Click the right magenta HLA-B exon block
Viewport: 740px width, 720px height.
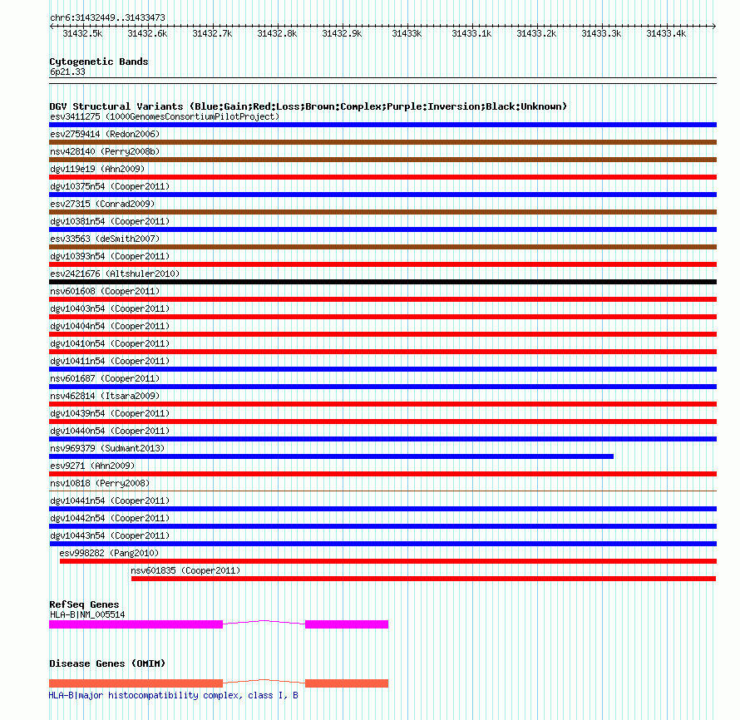(x=347, y=624)
